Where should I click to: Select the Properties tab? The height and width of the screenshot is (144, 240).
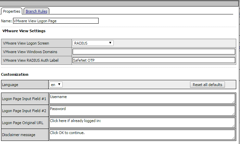tap(12, 11)
